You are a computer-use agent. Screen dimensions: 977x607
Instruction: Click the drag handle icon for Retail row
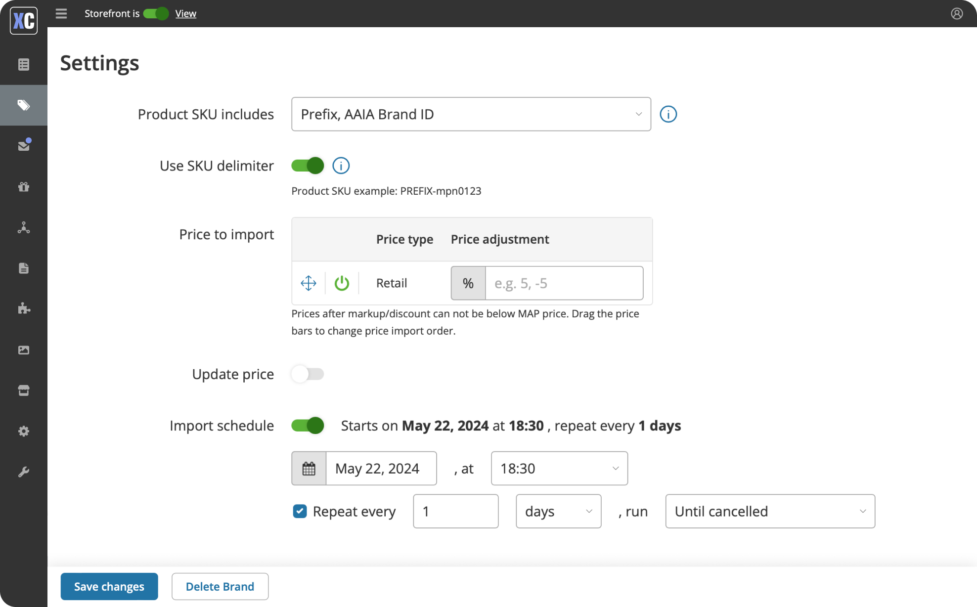coord(309,283)
